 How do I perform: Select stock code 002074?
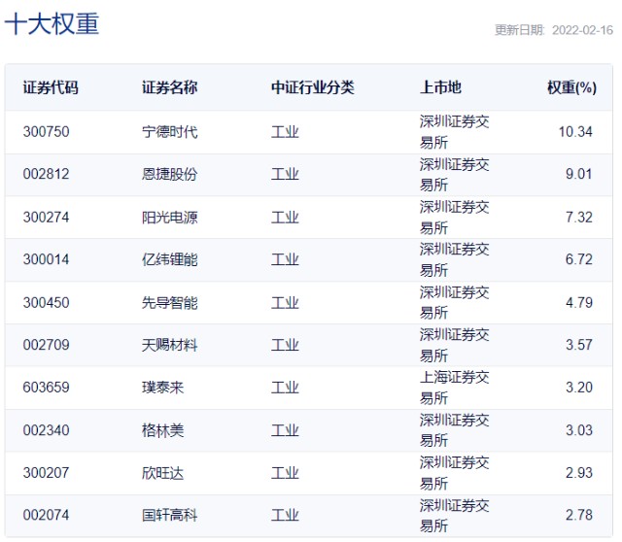pos(46,515)
